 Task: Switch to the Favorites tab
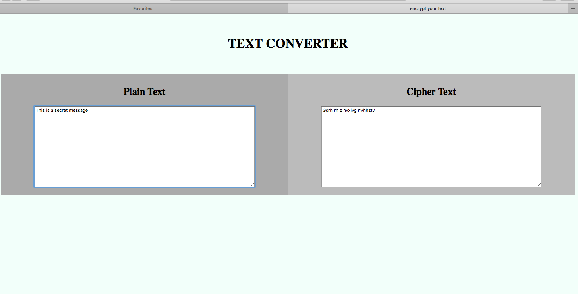pos(143,8)
